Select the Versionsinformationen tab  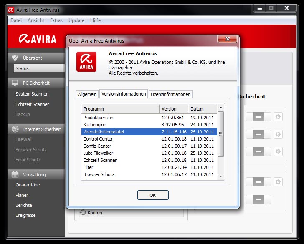124,94
